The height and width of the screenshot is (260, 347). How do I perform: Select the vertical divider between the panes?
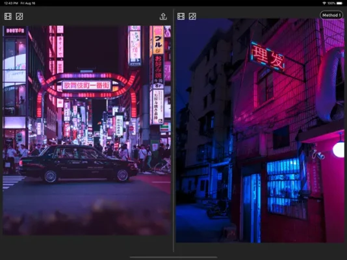click(x=173, y=131)
